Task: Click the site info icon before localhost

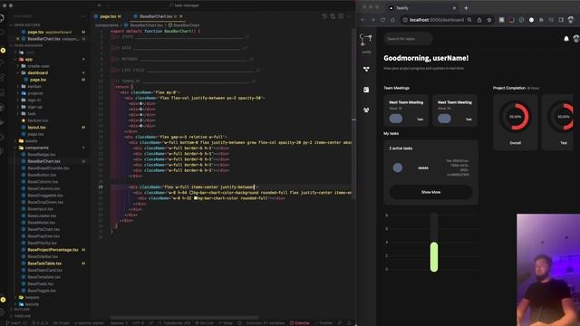Action: (405, 20)
